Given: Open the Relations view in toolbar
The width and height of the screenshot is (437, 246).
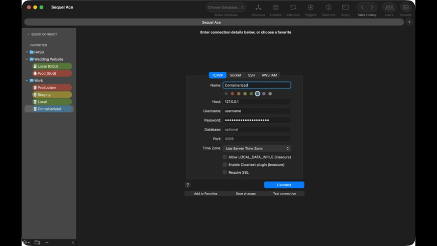Looking at the screenshot, I should [293, 8].
